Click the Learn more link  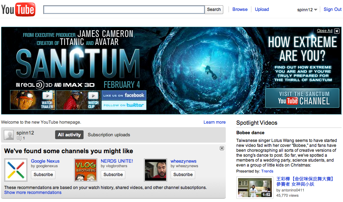pyautogui.click(x=215, y=122)
